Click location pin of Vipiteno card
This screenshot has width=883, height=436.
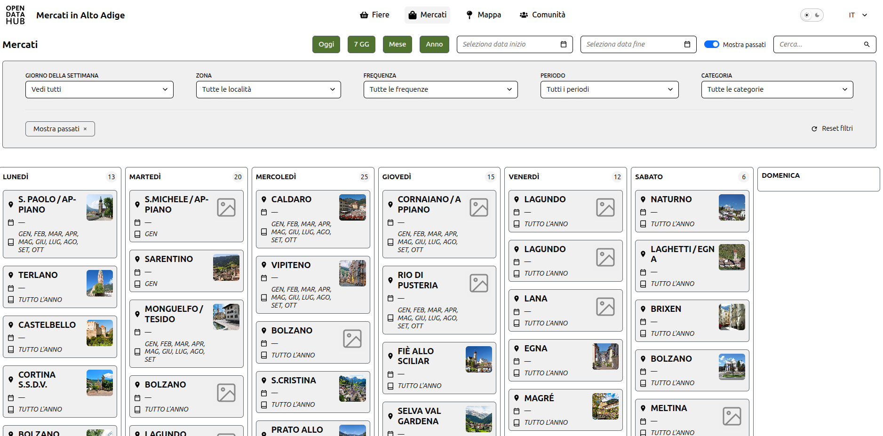pyautogui.click(x=264, y=265)
